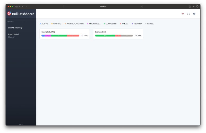
Task: Go back using browser back arrow
Action: coord(23,6)
